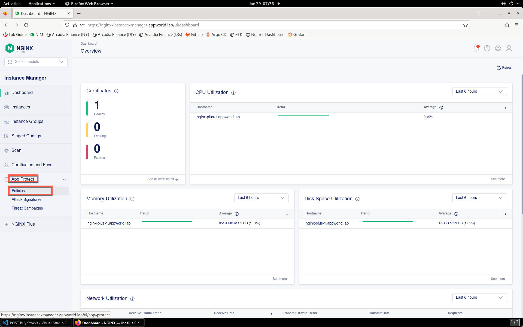Viewport: 523px width, 327px height.
Task: Open a new browser tab
Action: [x=79, y=14]
